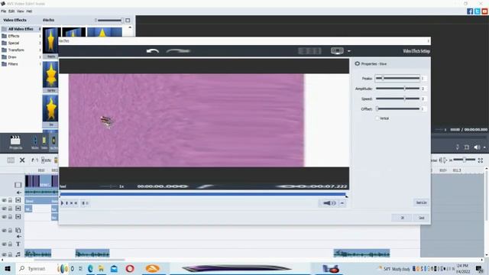Image resolution: width=489 pixels, height=275 pixels.
Task: Delete selection with the X timeline icon
Action: click(x=22, y=160)
